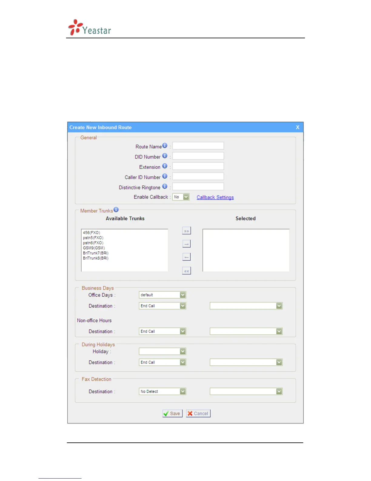Open the Enable Callback dropdown

[181, 197]
